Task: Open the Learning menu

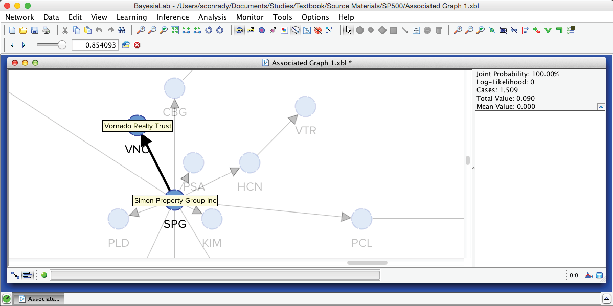Action: click(131, 17)
